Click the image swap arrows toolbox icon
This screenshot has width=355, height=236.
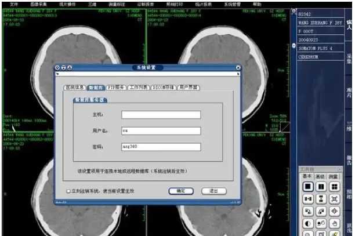[307, 211]
